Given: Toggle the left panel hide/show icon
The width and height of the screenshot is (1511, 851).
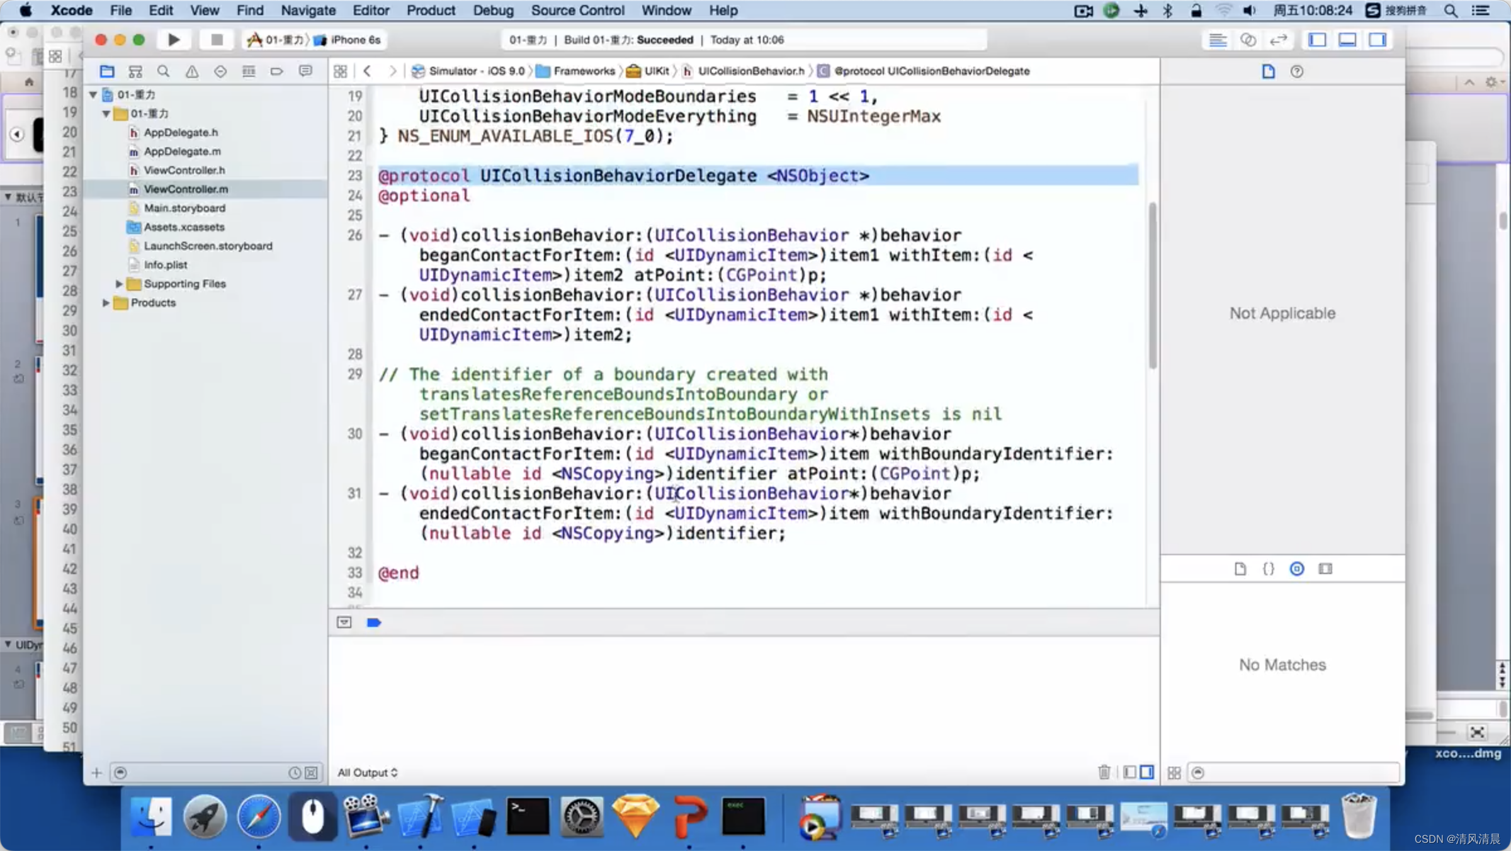Looking at the screenshot, I should 1318,40.
